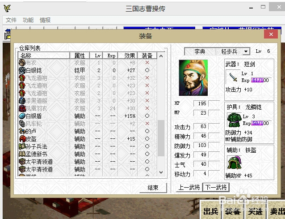Click the warehouse list scrollbar thumb
This screenshot has height=219, width=285.
click(161, 138)
